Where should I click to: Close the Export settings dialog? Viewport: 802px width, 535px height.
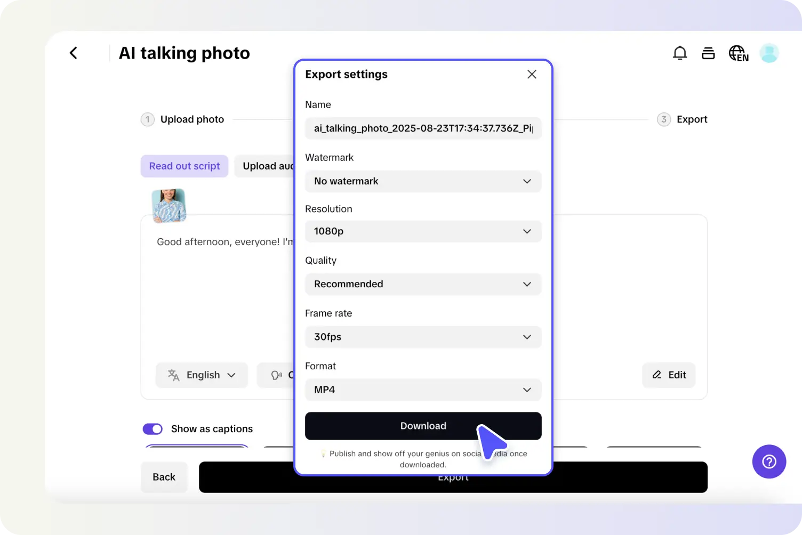[531, 74]
